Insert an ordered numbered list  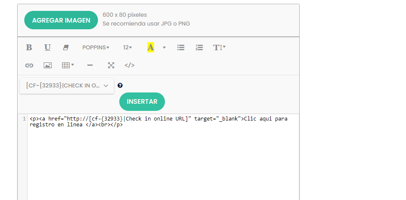click(199, 48)
